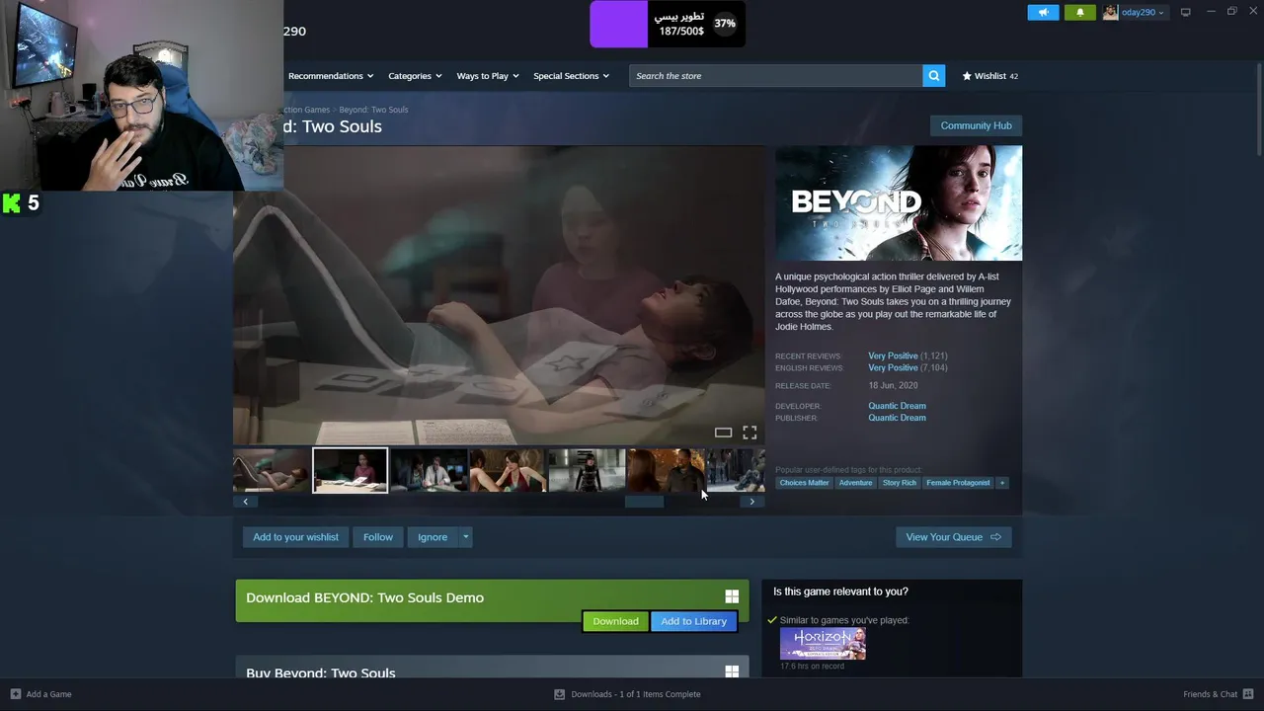Click the release date 18 Jun, 2020

tap(893, 386)
